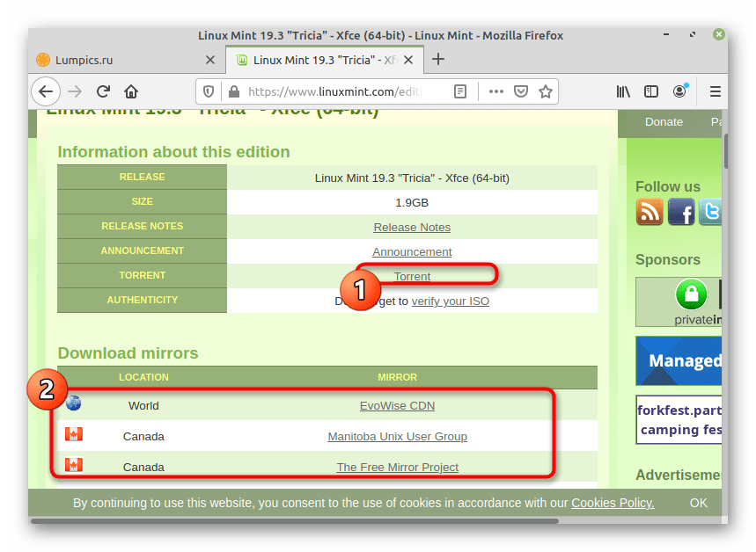Close the Linux Mint 19.3 tab

point(408,60)
